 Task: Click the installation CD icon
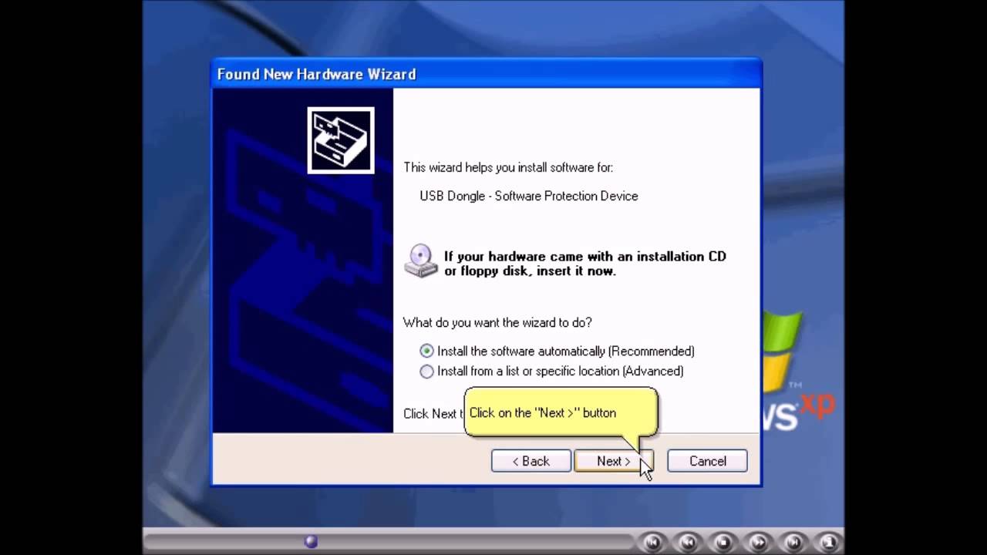[421, 261]
